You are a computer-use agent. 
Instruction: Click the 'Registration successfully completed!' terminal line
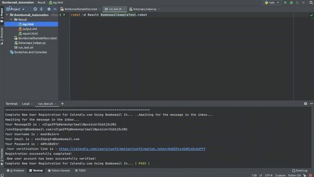(38, 154)
